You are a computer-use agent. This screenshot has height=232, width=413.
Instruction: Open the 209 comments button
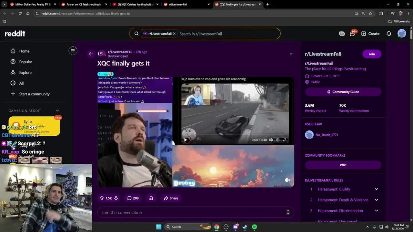[x=133, y=198]
